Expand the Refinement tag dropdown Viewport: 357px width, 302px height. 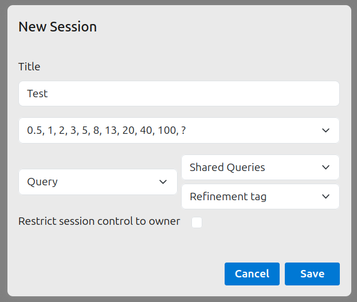point(260,197)
